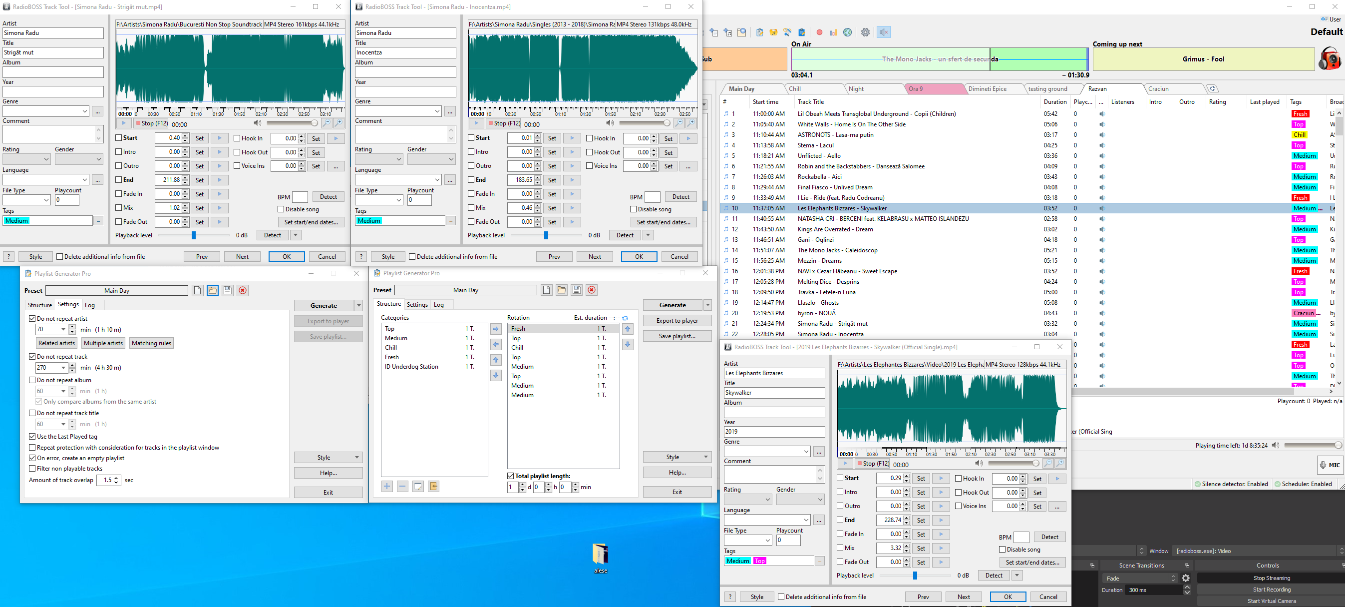Adjust main volume slider beside Playing time left
This screenshot has height=607, width=1345.
pyautogui.click(x=1313, y=445)
